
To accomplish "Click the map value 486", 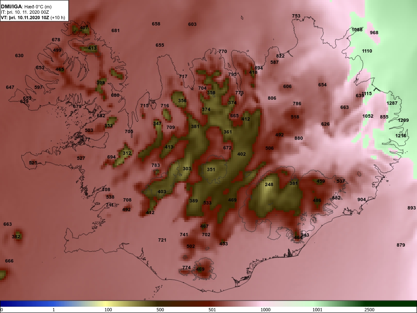I will coord(317,201).
